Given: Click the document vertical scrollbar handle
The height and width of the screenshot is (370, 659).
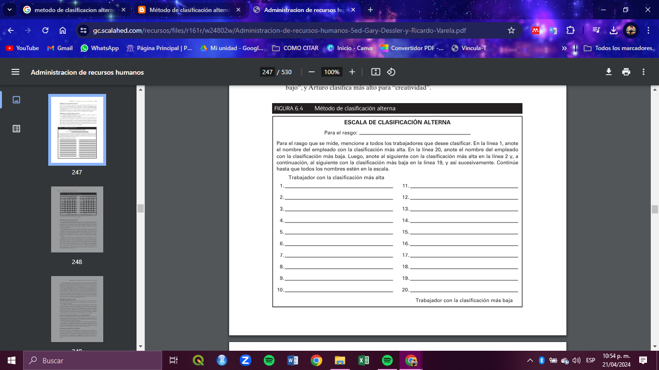Looking at the screenshot, I should (655, 209).
